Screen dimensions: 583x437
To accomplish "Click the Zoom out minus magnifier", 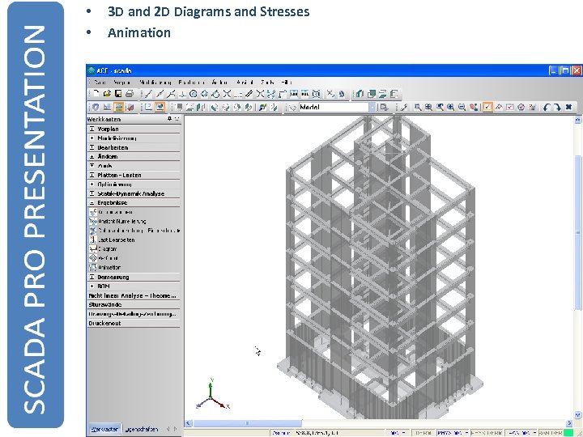I will [x=462, y=108].
